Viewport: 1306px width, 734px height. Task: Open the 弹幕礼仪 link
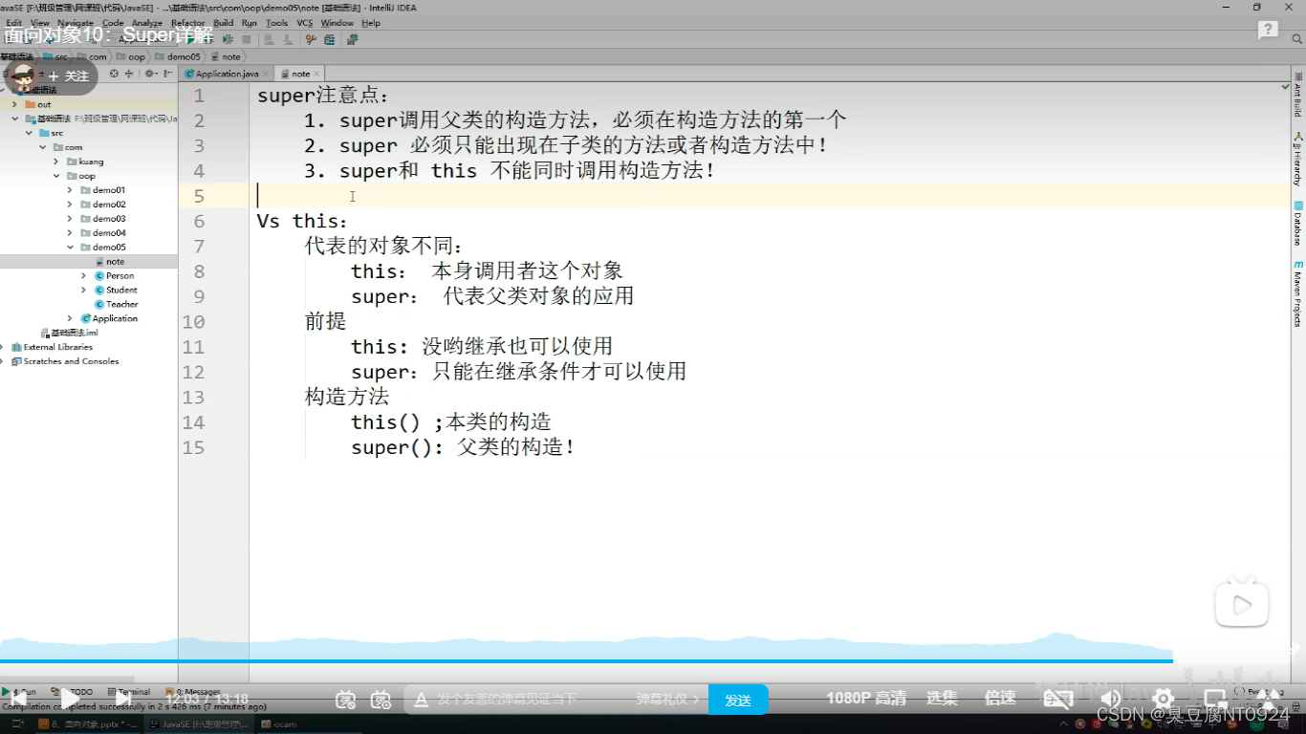[667, 700]
